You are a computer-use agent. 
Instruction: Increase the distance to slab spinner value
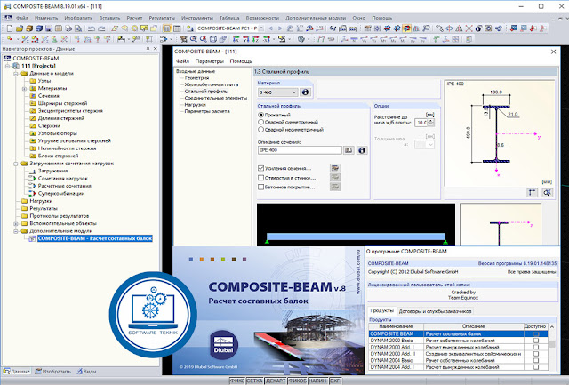click(x=430, y=121)
